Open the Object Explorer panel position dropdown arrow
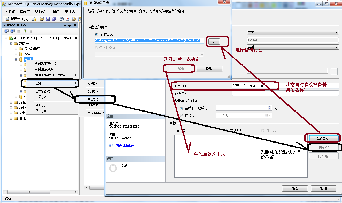 tap(65, 25)
